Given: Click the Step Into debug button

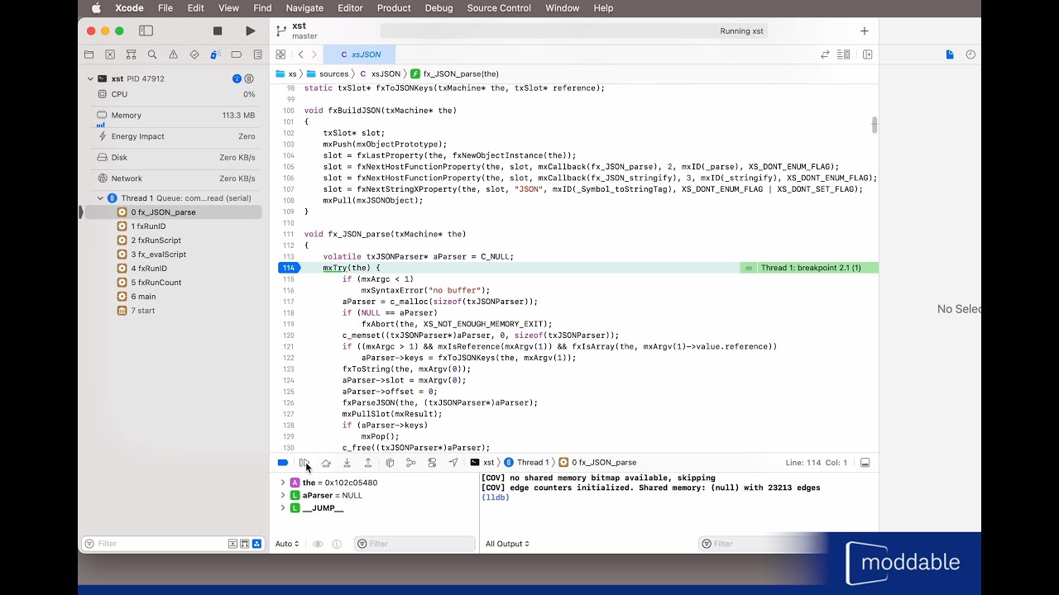Looking at the screenshot, I should coord(347,463).
